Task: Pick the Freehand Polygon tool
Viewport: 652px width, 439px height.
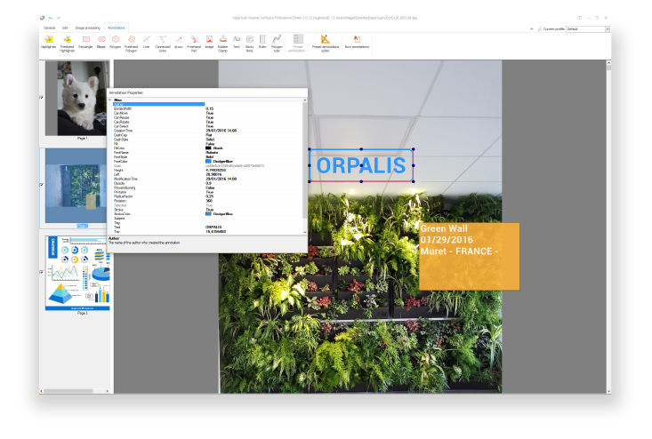Action: [131, 41]
